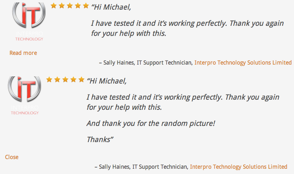
Task: Open the Interpro Technology Solutions link in the bottom testimonial
Action: click(238, 167)
